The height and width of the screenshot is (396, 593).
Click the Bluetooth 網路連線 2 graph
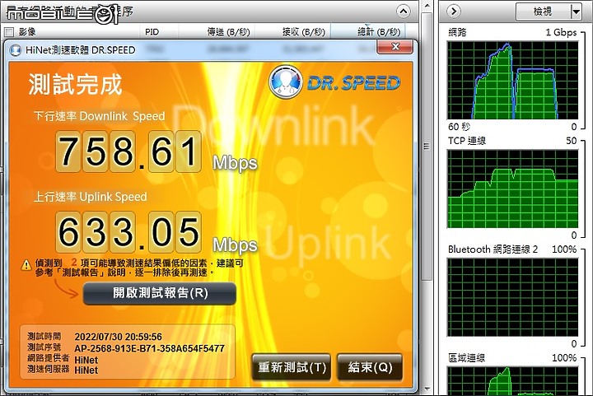click(513, 297)
